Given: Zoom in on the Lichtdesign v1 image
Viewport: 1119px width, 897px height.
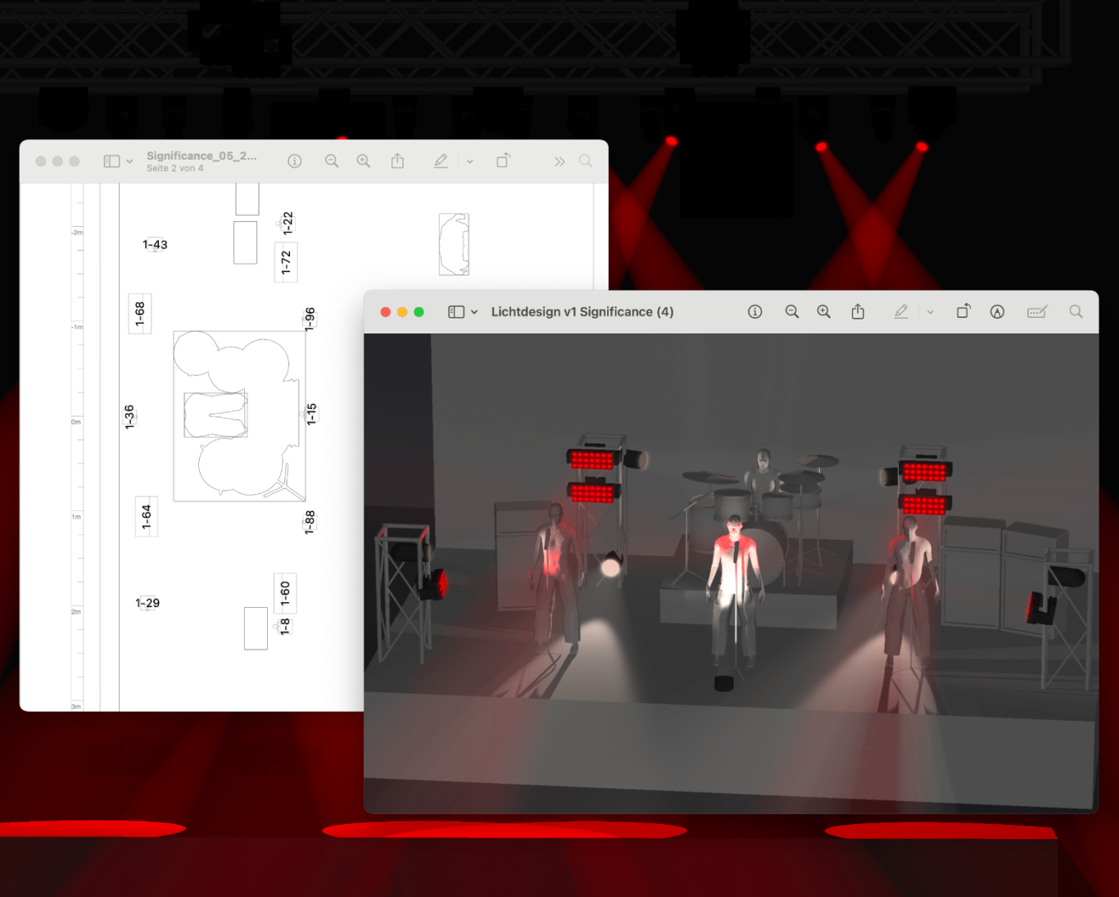Looking at the screenshot, I should [823, 312].
